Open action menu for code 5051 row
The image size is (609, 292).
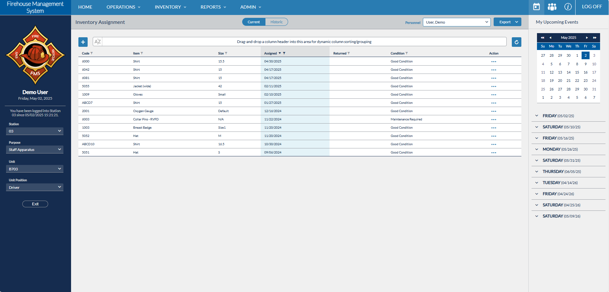coord(494,153)
